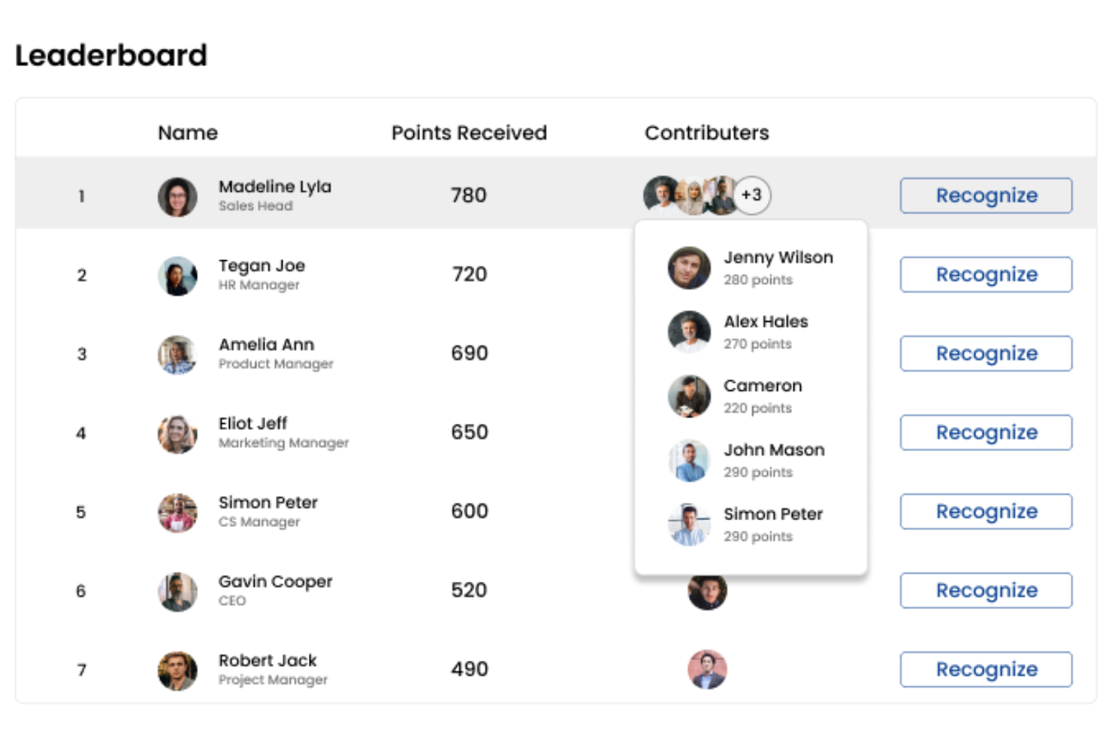
Task: Click Robert Jack's profile avatar
Action: pos(177,671)
